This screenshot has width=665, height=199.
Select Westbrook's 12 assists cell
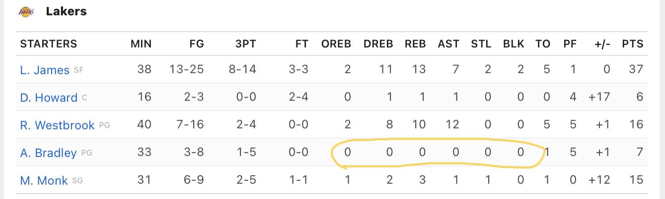coord(452,125)
